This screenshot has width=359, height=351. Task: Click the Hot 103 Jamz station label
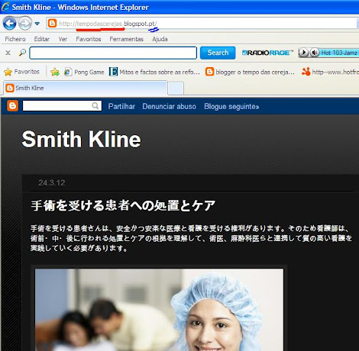coord(339,53)
